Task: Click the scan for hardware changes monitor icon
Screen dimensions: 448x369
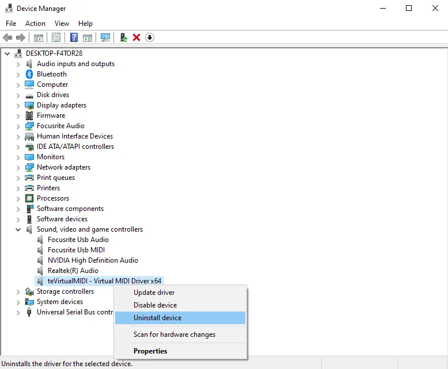Action: [105, 38]
